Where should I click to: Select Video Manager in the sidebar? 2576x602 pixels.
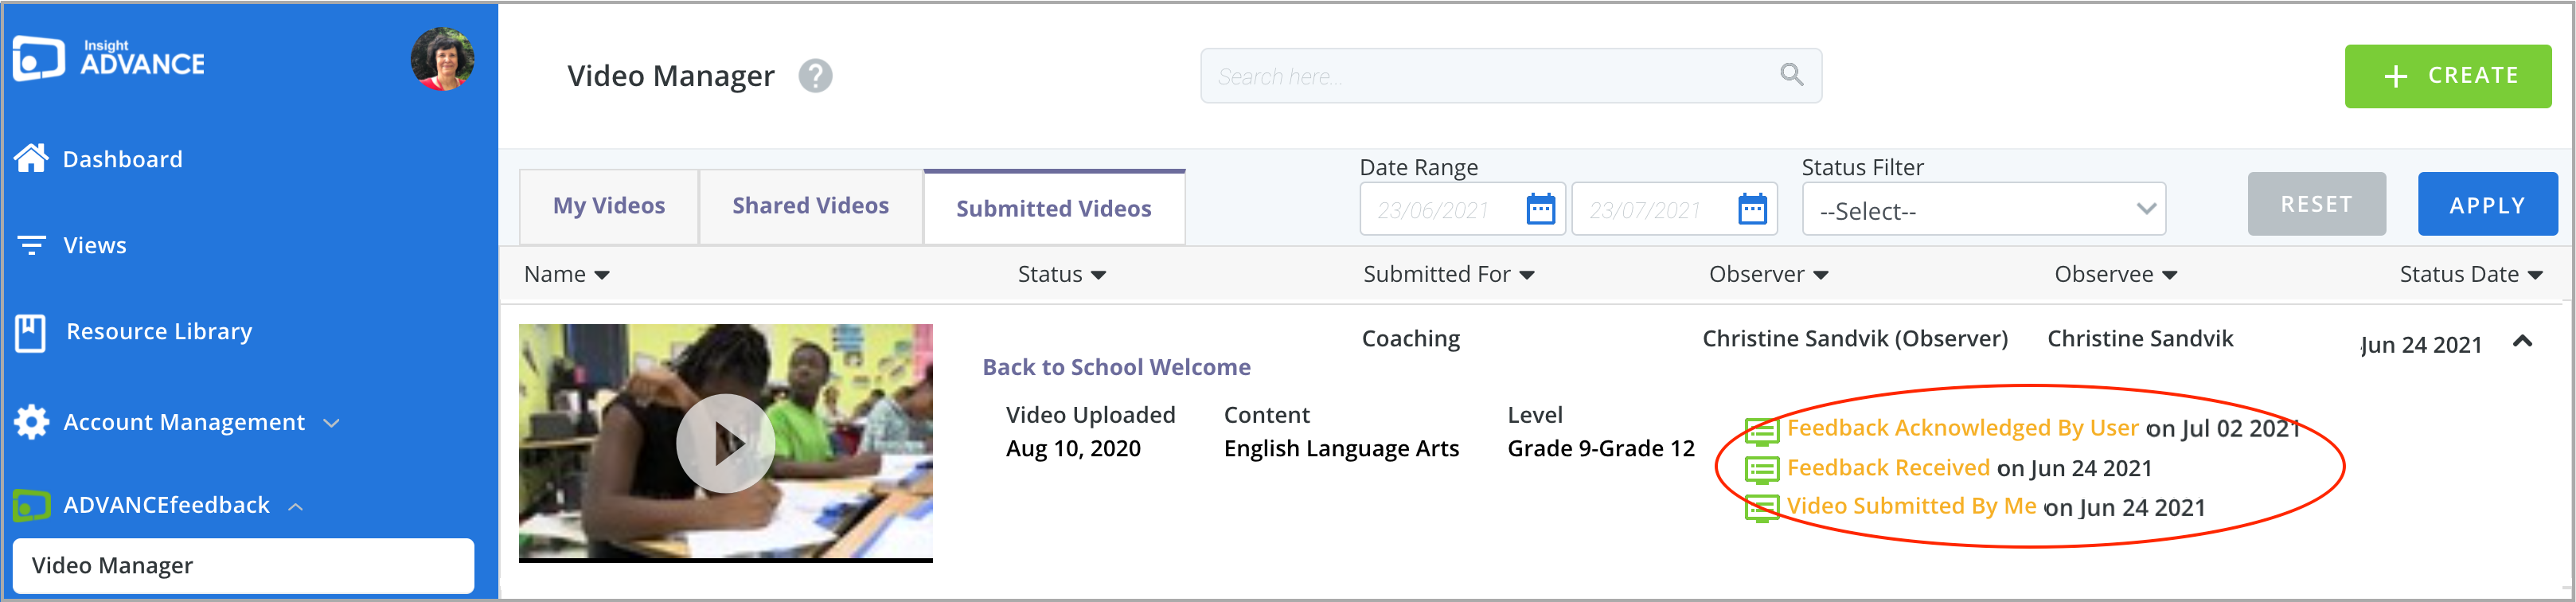tap(243, 565)
